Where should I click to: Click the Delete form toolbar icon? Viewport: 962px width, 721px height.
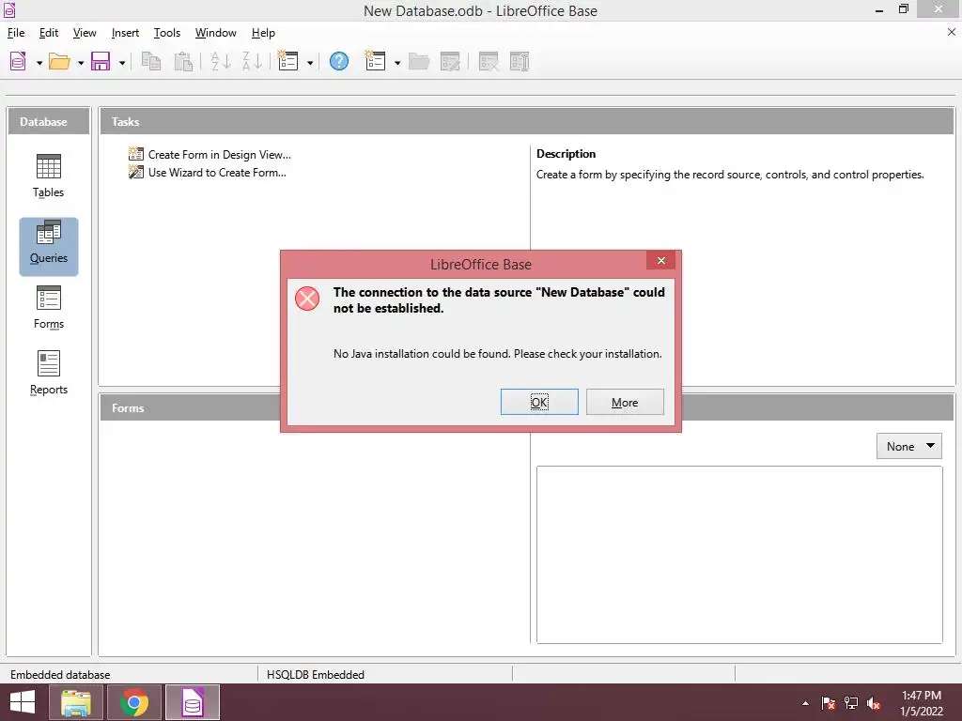(x=489, y=61)
